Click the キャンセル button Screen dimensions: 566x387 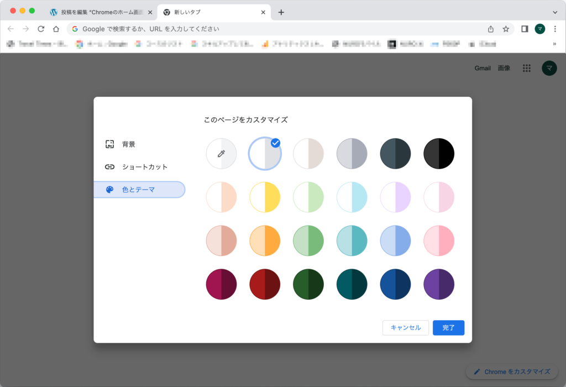point(406,328)
